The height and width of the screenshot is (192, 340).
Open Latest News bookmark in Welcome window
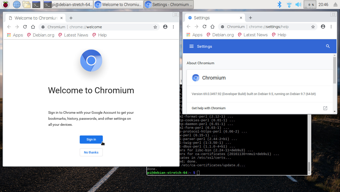(x=73, y=35)
